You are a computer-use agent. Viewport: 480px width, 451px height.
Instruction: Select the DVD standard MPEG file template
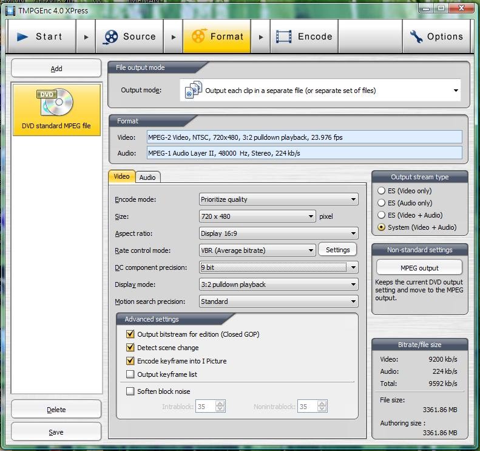click(56, 110)
